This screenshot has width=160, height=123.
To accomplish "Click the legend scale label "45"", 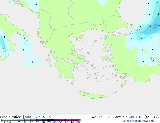I will click(x=72, y=122).
